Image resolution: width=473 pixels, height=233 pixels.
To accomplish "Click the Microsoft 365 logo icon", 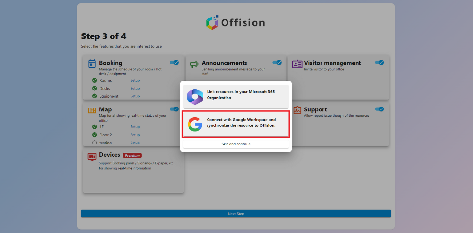I will (195, 96).
